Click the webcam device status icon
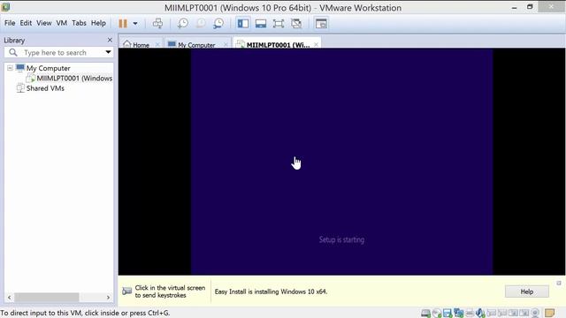The height and width of the screenshot is (318, 566). tap(535, 313)
